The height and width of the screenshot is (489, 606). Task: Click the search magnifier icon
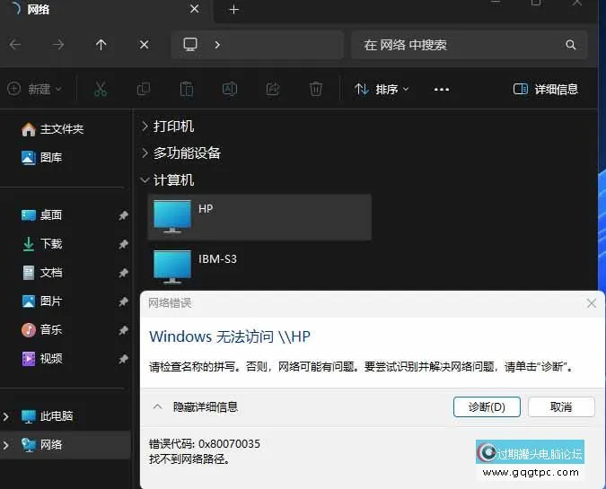[570, 45]
